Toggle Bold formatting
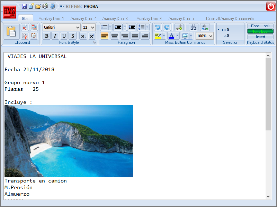277x207 pixels. (47, 36)
